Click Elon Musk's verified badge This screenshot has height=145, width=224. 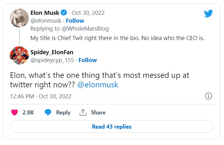click(64, 13)
